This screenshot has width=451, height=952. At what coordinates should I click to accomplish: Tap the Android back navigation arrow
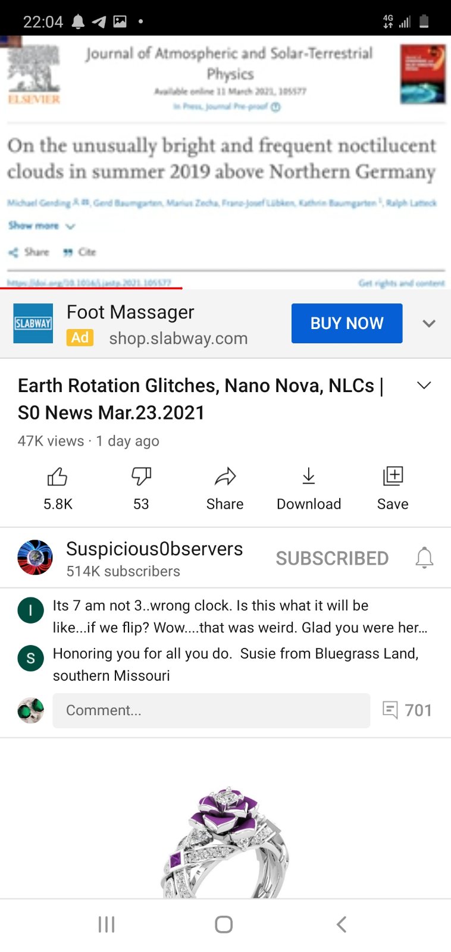pos(342,925)
